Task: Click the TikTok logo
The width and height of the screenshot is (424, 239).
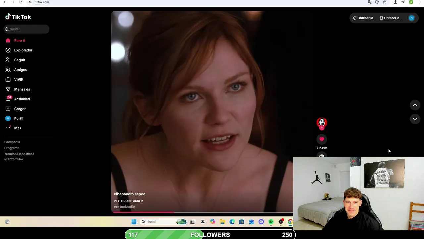Action: 18,17
